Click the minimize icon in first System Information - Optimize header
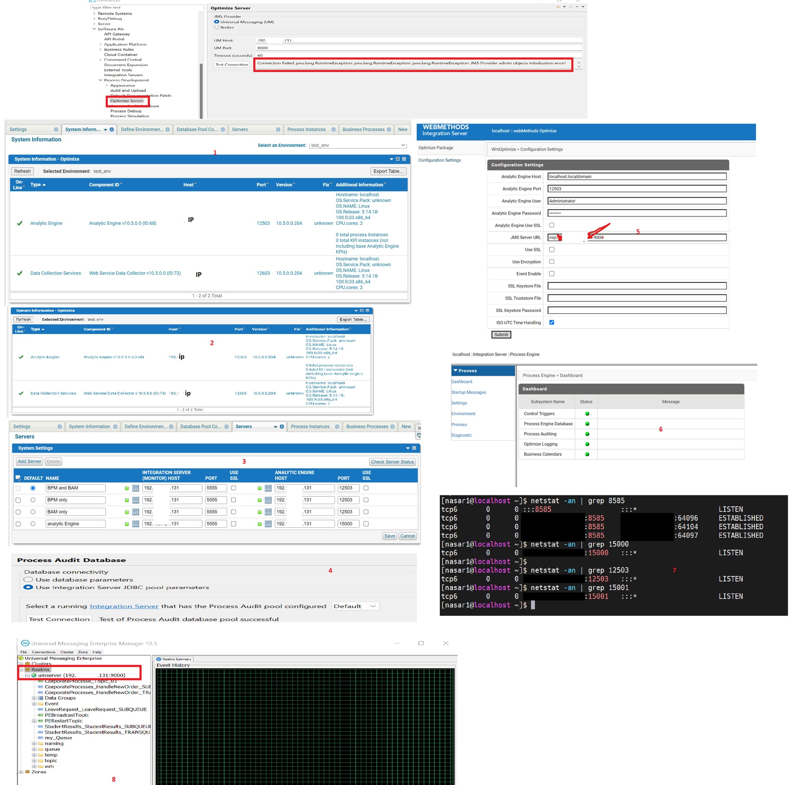 (x=398, y=159)
